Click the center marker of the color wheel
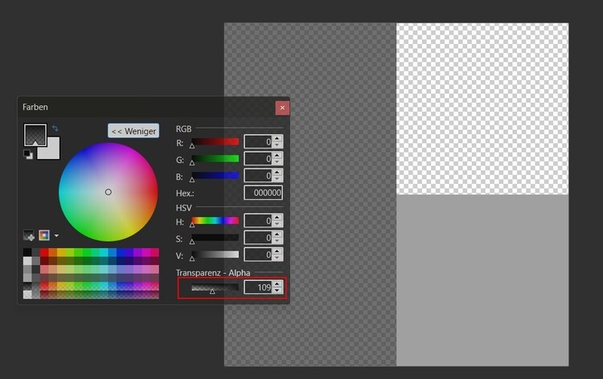603x379 pixels. click(x=108, y=192)
